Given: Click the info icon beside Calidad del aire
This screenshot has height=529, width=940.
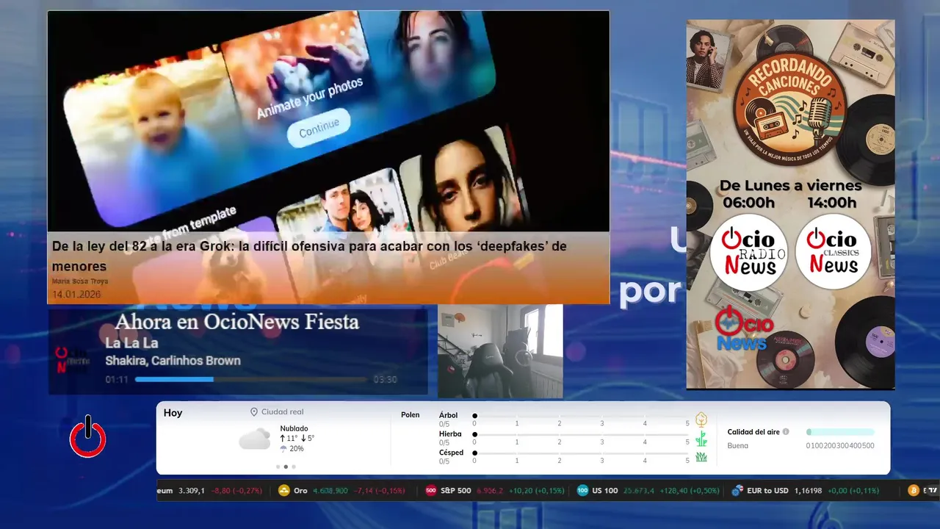Looking at the screenshot, I should coord(786,432).
